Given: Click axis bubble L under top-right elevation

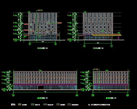Looking at the screenshot, I should (x=84, y=46).
